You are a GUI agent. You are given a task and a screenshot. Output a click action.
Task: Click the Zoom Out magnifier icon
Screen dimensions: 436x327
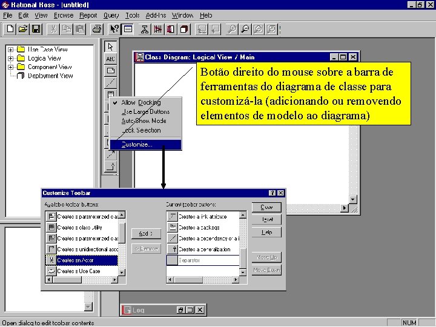coord(245,29)
